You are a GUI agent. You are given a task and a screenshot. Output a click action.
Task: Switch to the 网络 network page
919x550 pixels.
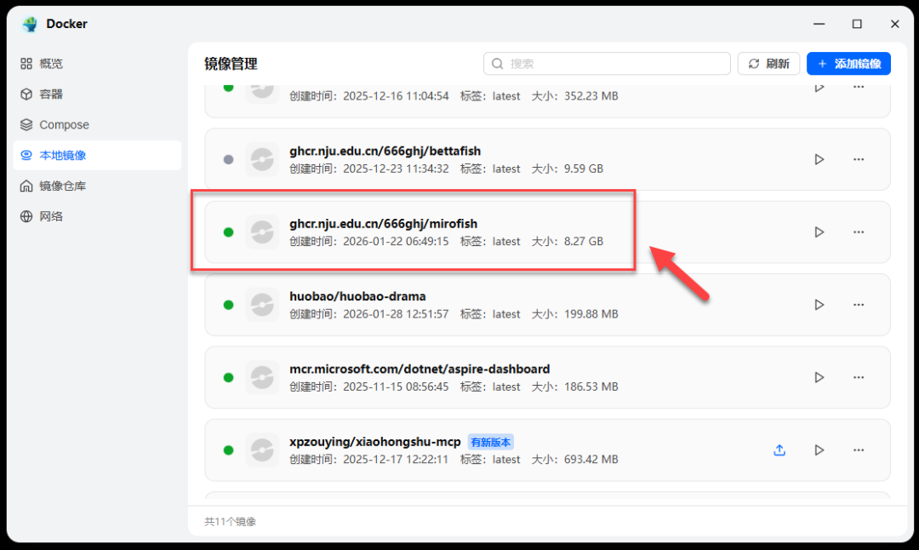click(x=97, y=216)
